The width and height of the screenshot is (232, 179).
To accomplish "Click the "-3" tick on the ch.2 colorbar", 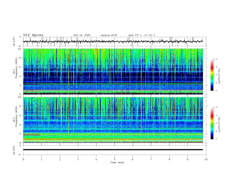I will coord(216,107).
